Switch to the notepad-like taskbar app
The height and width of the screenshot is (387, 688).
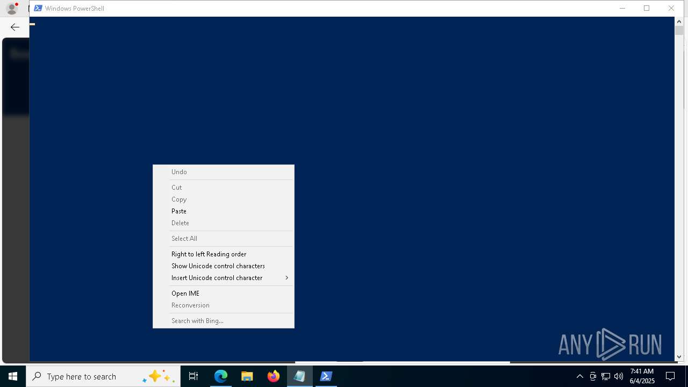tap(300, 376)
